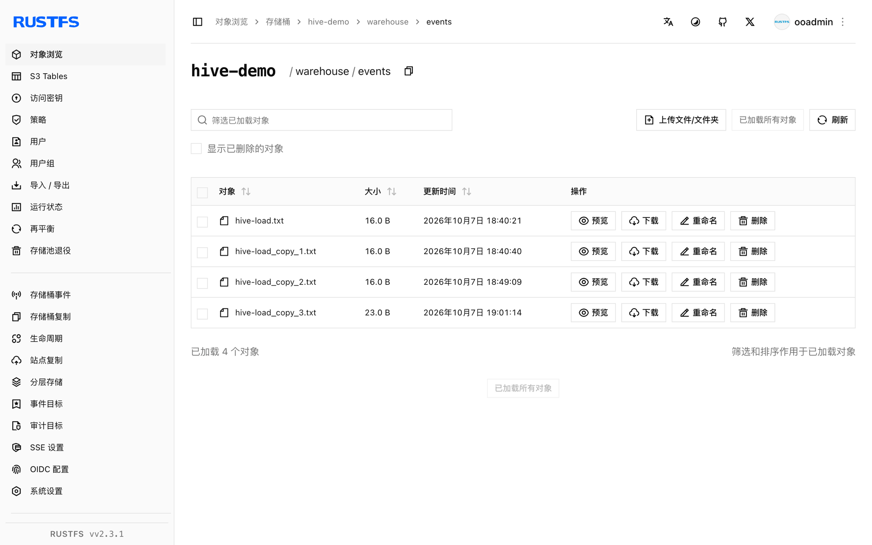Open the GitHub link icon
This screenshot has width=872, height=545.
coord(722,22)
